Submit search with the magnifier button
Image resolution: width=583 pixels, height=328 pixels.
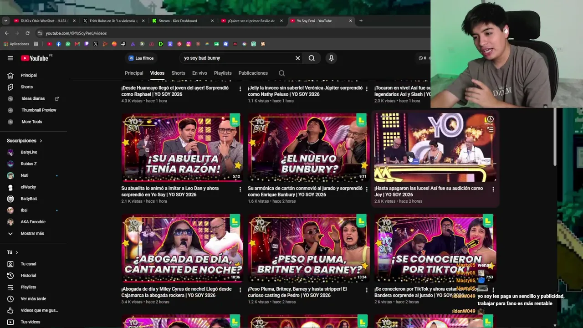point(312,58)
